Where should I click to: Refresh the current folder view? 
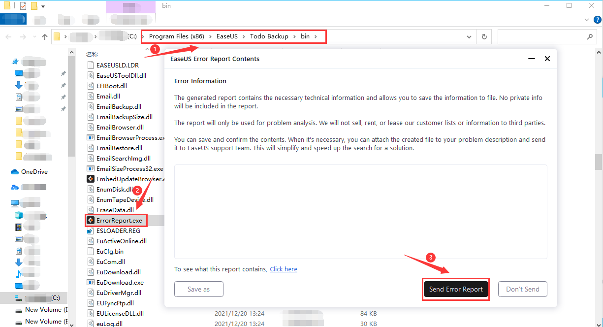(x=484, y=36)
